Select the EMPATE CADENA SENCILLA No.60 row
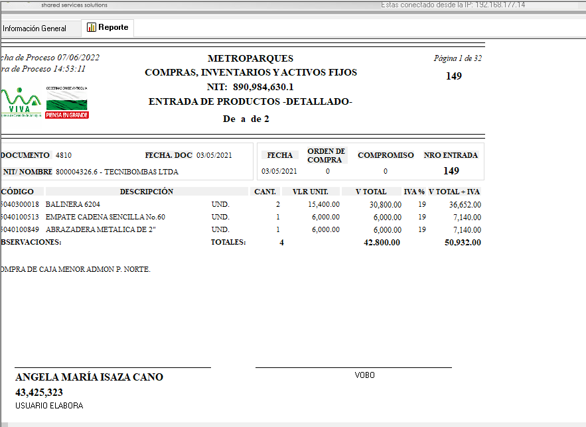 (x=105, y=217)
